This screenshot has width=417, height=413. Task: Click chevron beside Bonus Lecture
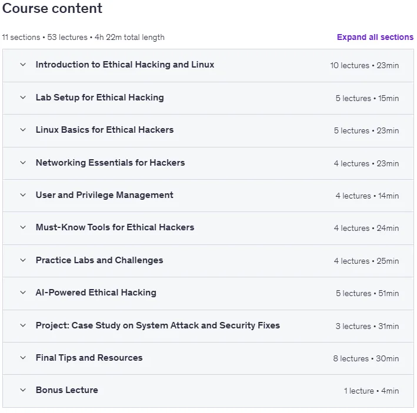pos(23,390)
